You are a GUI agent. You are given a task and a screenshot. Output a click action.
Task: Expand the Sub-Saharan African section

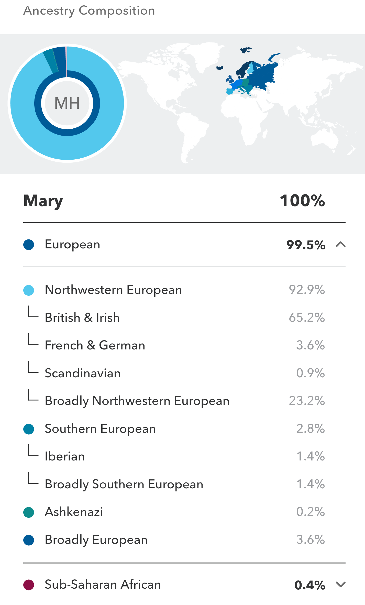340,585
